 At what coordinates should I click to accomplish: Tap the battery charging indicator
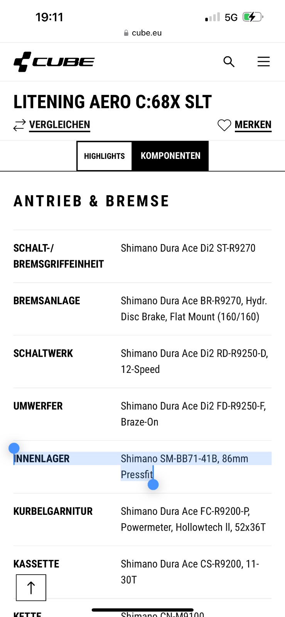click(x=253, y=17)
